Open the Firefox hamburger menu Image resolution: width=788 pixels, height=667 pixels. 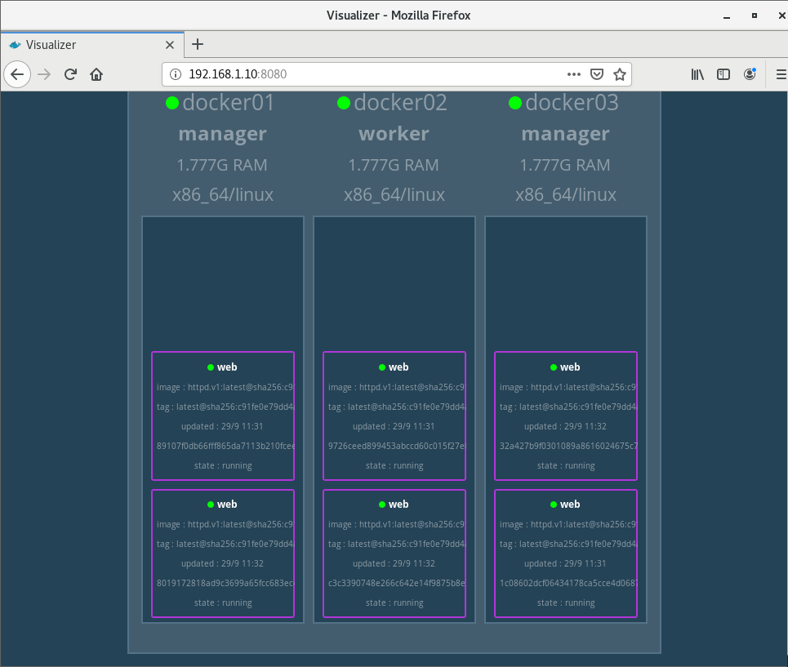(781, 74)
